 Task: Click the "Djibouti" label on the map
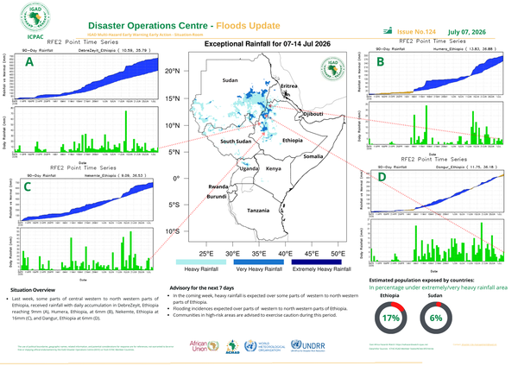pyautogui.click(x=313, y=114)
